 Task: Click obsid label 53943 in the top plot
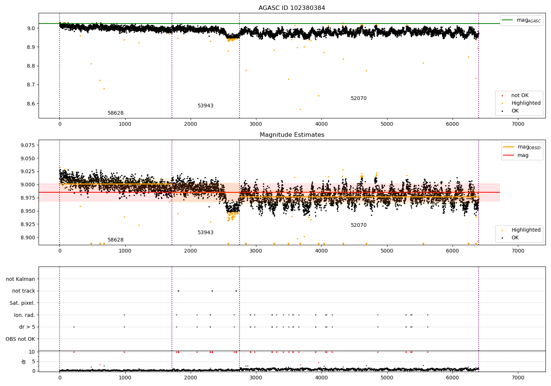(205, 106)
